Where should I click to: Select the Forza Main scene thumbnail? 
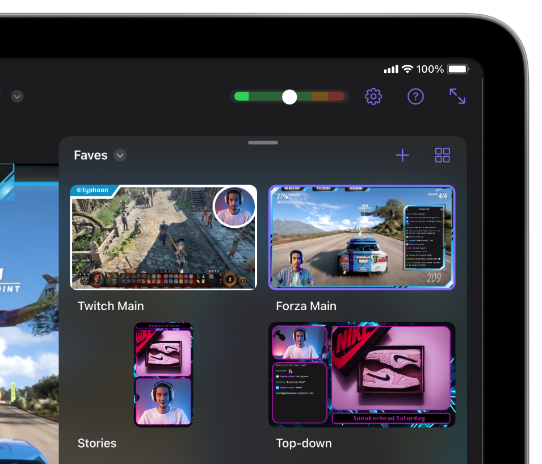(362, 237)
